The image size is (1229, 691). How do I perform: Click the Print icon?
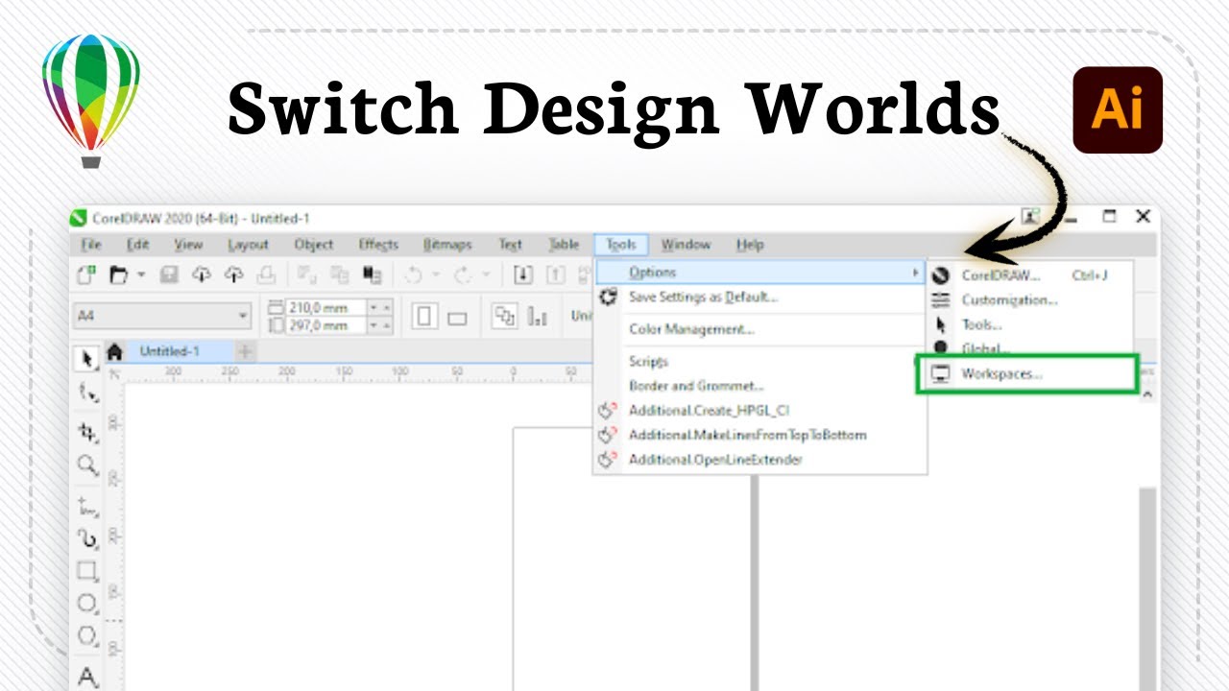267,275
